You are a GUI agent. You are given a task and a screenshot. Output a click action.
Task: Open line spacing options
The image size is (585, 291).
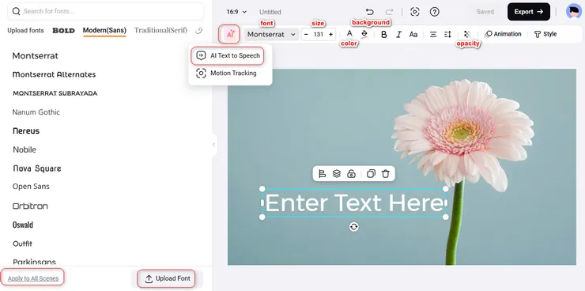tap(447, 34)
